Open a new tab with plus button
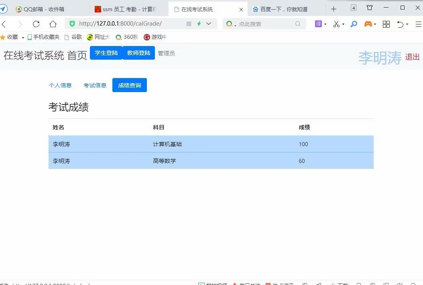 click(x=334, y=9)
